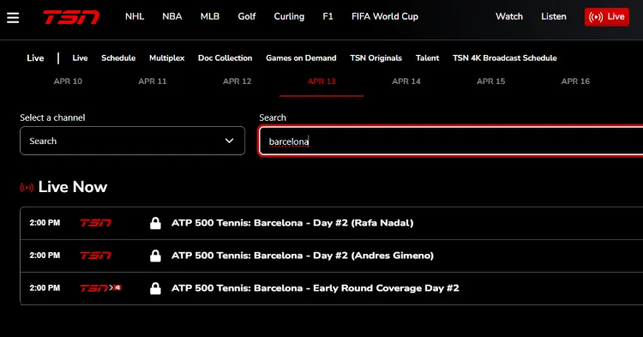
Task: Select the APR 12 date tab
Action: [x=237, y=81]
